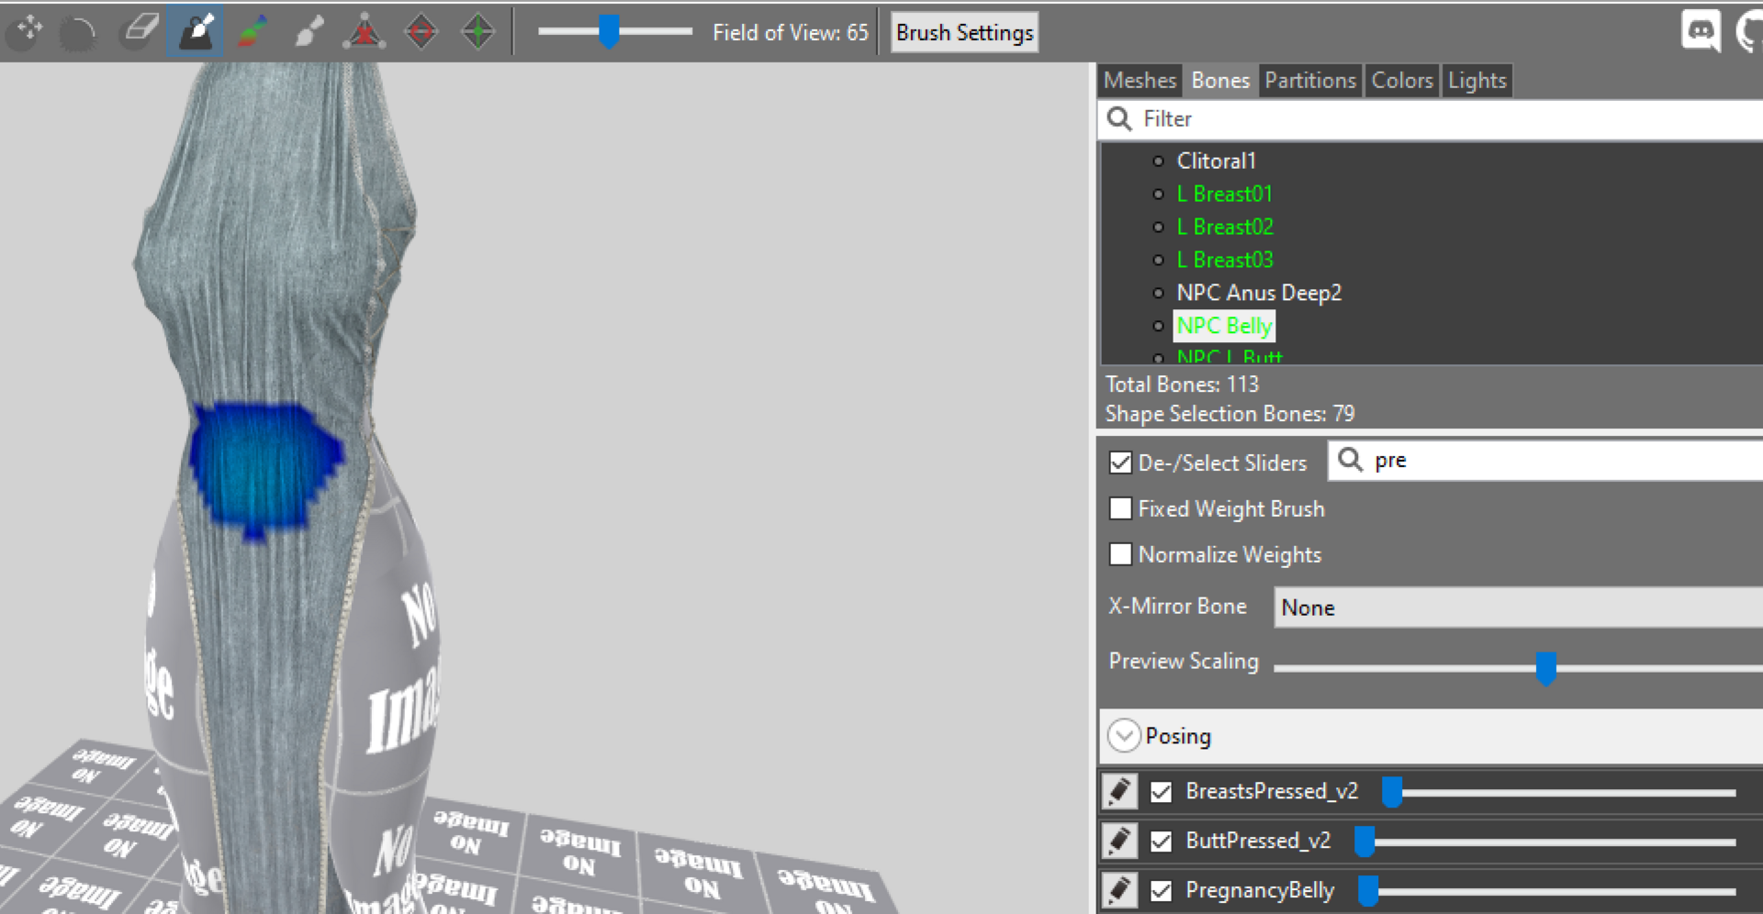This screenshot has height=914, width=1763.
Task: Select the Move brush tool
Action: click(26, 31)
